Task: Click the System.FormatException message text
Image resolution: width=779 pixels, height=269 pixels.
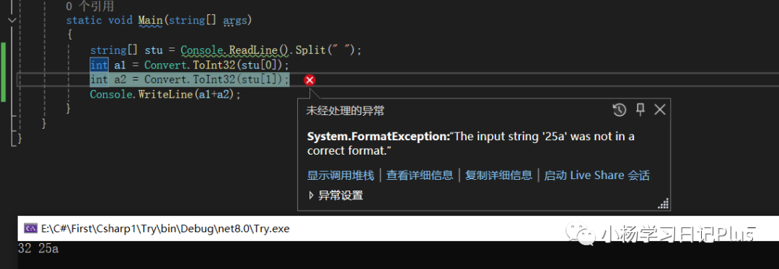Action: 470,144
